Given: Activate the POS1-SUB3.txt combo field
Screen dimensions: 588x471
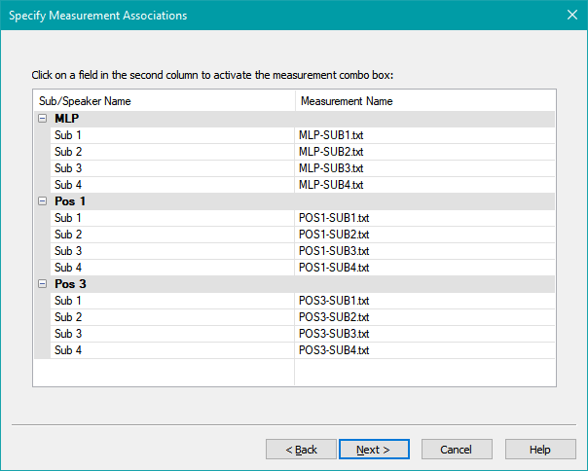Looking at the screenshot, I should (x=424, y=251).
